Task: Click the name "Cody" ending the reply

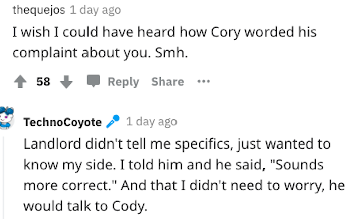Action: [130, 206]
